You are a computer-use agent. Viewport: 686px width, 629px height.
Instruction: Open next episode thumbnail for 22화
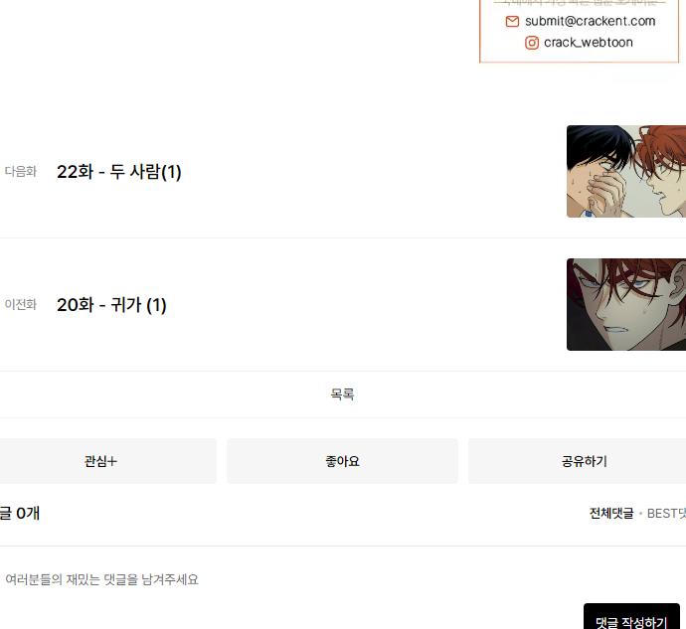(626, 171)
